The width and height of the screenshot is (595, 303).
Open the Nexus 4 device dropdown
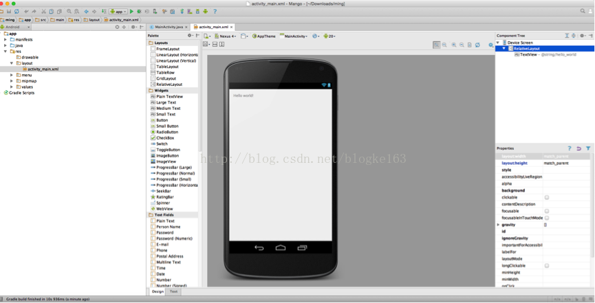226,36
